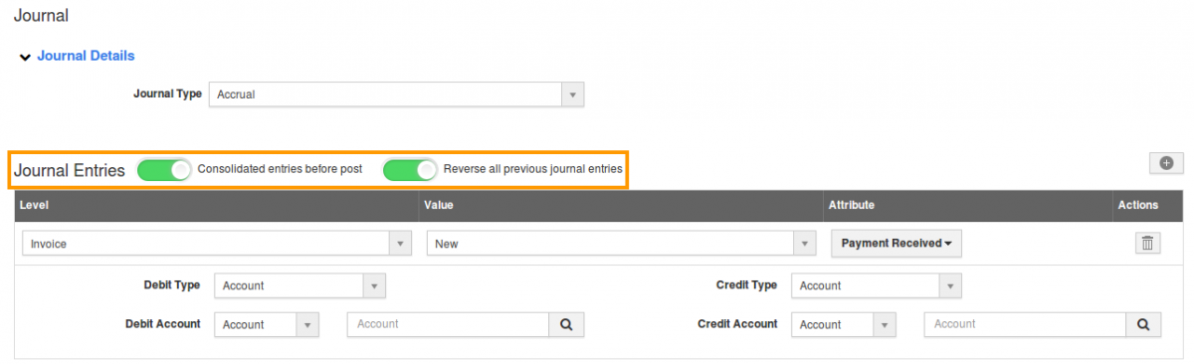This screenshot has height=364, width=1194.
Task: Delete the Invoice journal entry row
Action: [x=1147, y=244]
